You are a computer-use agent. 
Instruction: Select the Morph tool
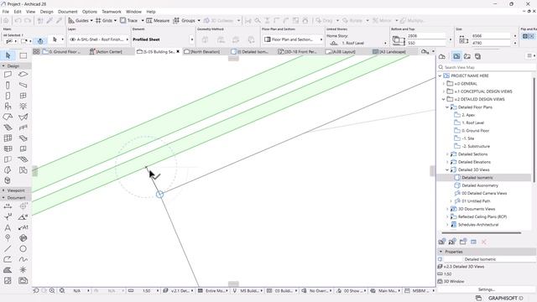point(8,169)
